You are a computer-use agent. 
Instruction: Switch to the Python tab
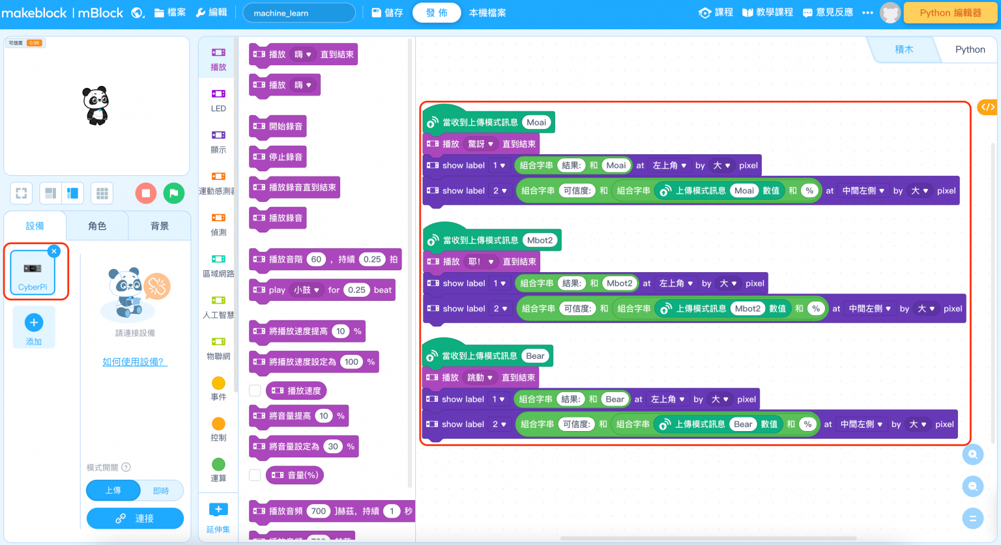[970, 49]
